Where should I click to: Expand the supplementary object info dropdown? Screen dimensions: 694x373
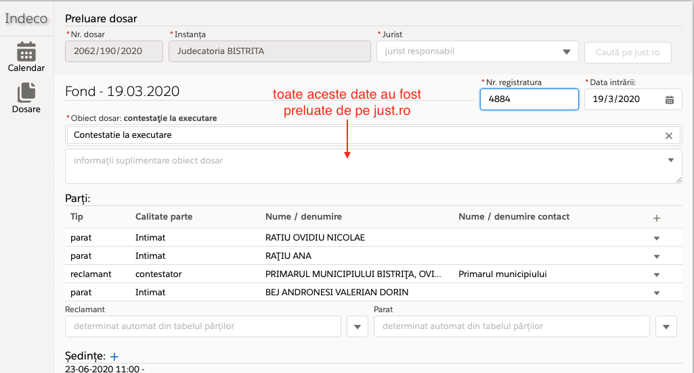click(671, 160)
